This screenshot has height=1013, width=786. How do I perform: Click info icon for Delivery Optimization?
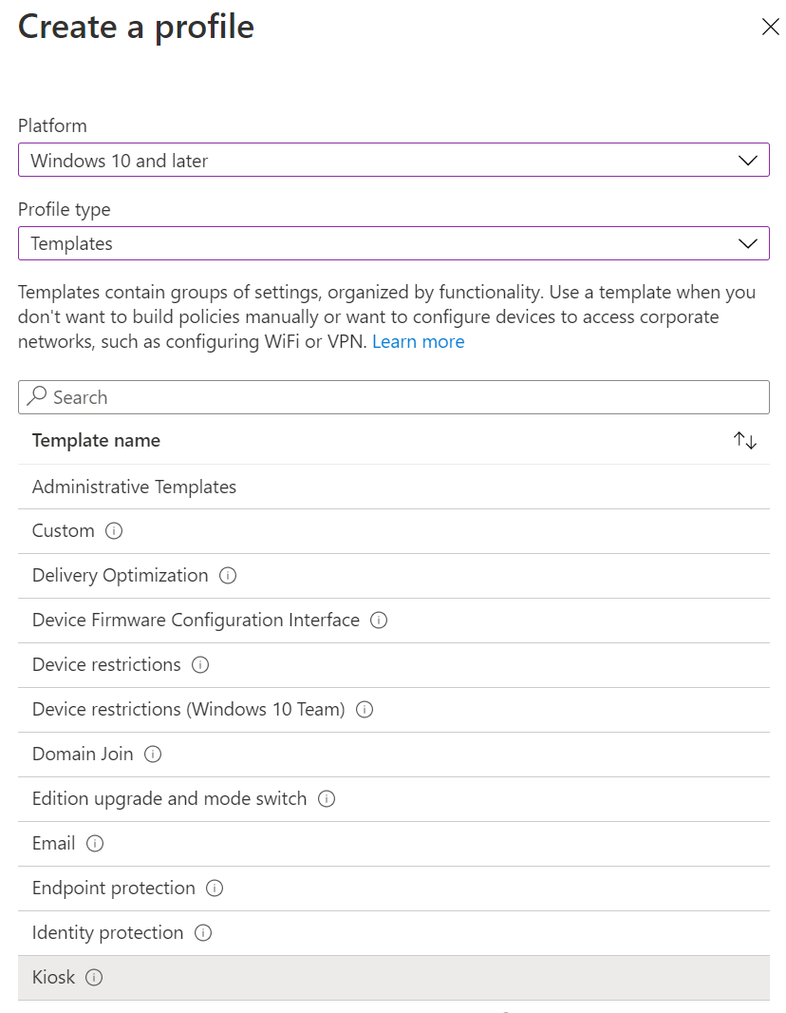tap(228, 576)
